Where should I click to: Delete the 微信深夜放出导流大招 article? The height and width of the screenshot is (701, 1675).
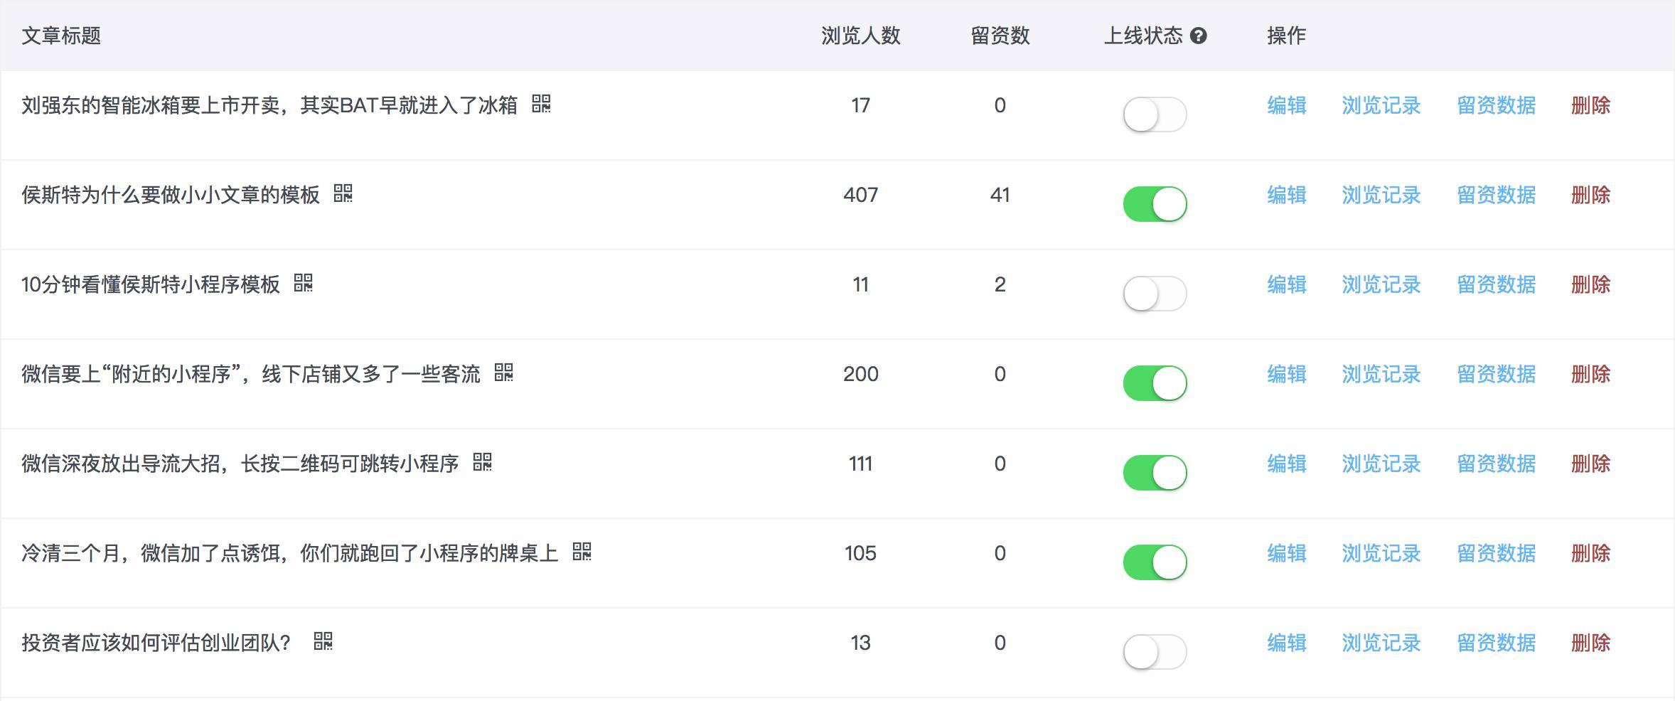coord(1590,464)
